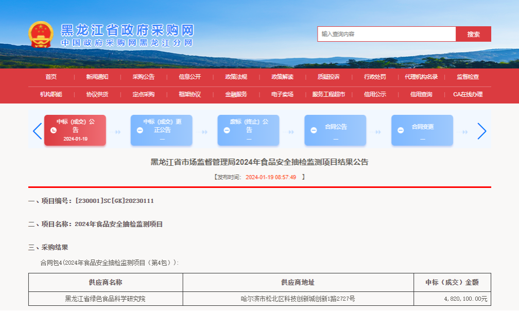Click the right arrow of the step carousel
Screen dimensions: 519x311
coord(481,131)
